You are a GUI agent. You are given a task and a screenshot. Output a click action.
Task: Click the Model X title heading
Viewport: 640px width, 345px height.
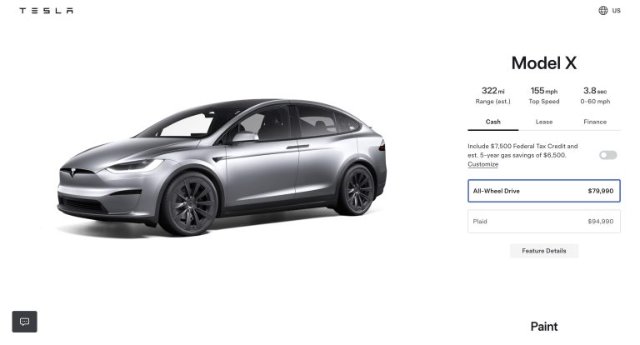(543, 63)
